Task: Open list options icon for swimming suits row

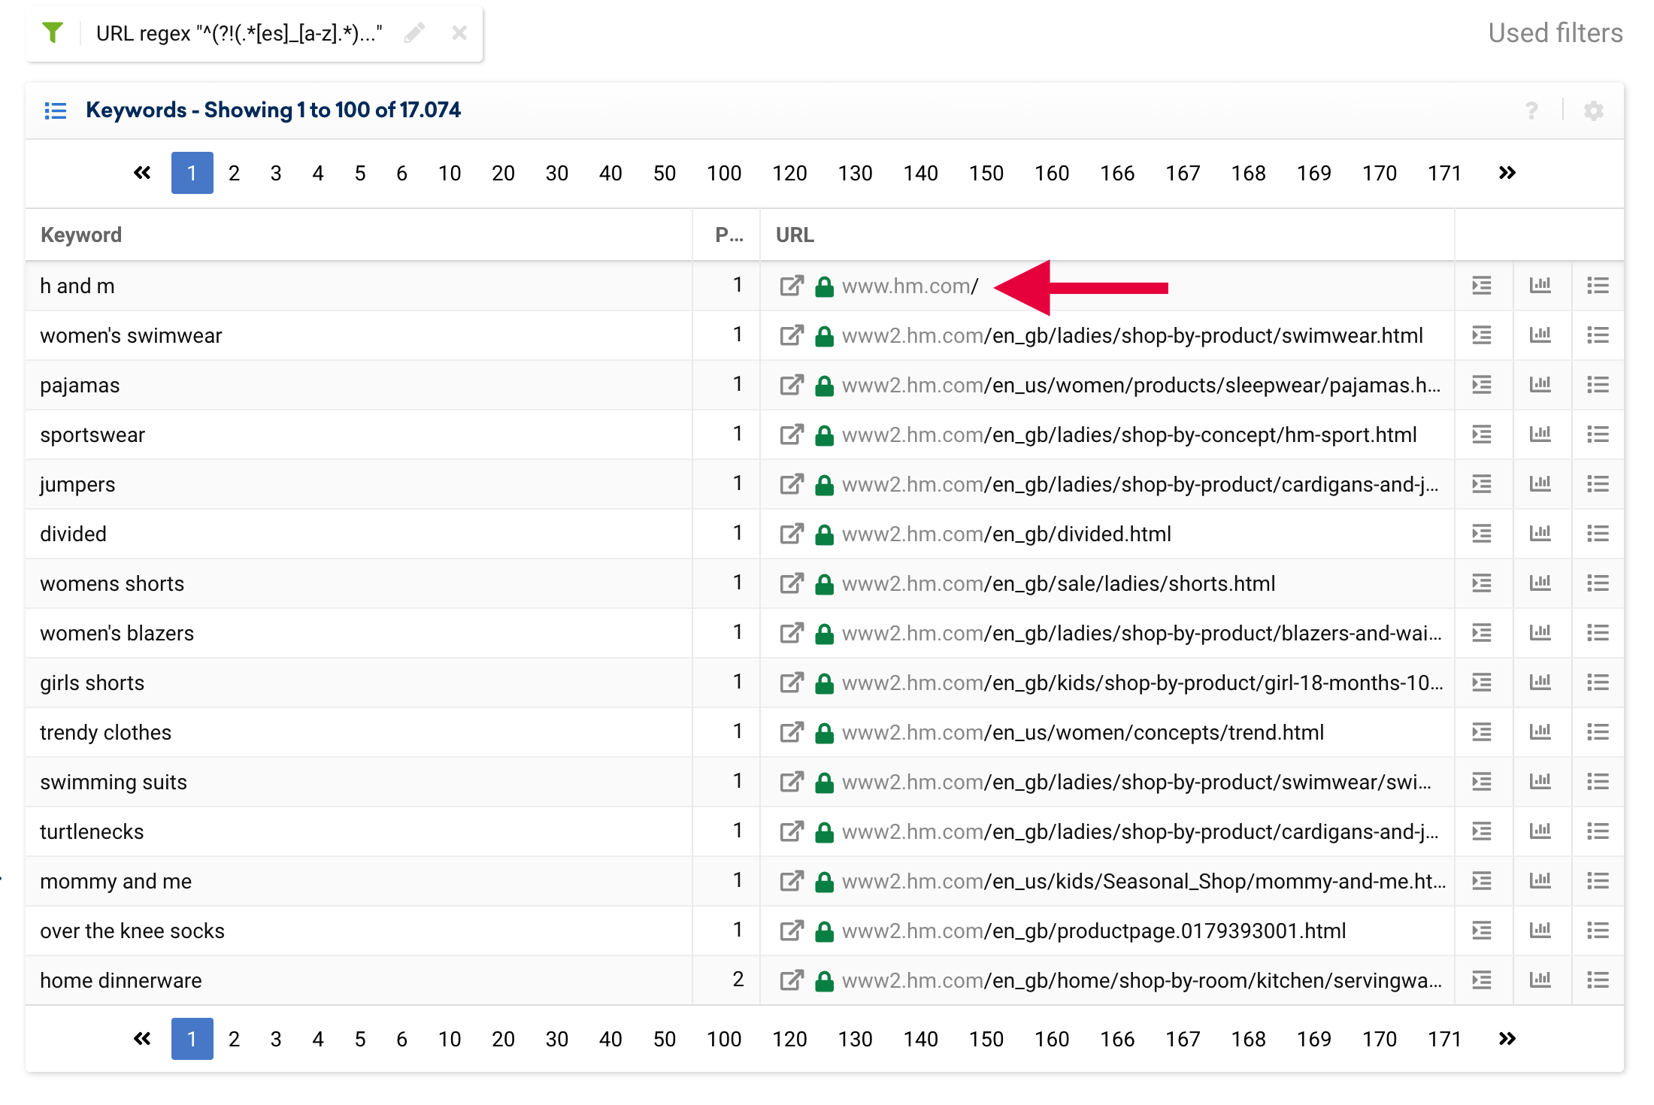Action: click(x=1598, y=782)
